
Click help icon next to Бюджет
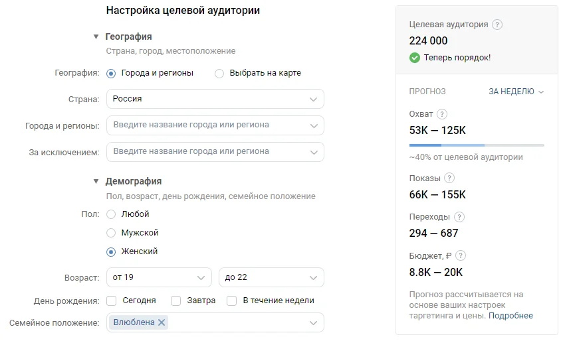tap(461, 255)
